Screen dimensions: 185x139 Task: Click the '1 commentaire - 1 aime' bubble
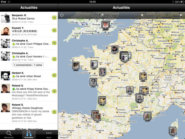[28, 65]
